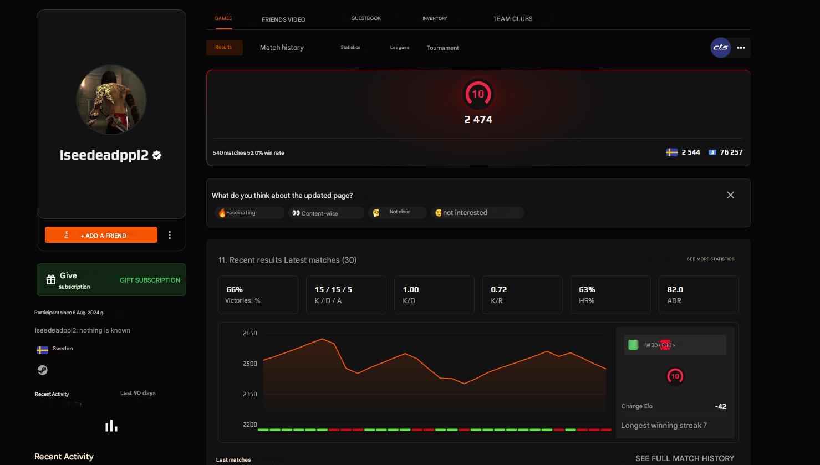The height and width of the screenshot is (465, 820).
Task: Choose the not interested feedback option
Action: [x=477, y=212]
